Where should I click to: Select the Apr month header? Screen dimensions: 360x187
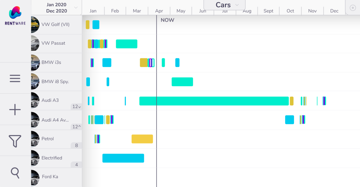pos(159,11)
